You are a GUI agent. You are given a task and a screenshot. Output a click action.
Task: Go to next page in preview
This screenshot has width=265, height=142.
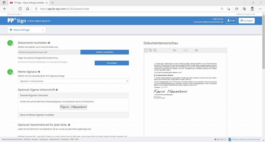pyautogui.click(x=196, y=50)
